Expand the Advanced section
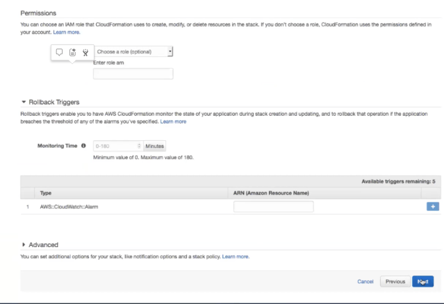Image resolution: width=444 pixels, height=304 pixels. tap(24, 244)
